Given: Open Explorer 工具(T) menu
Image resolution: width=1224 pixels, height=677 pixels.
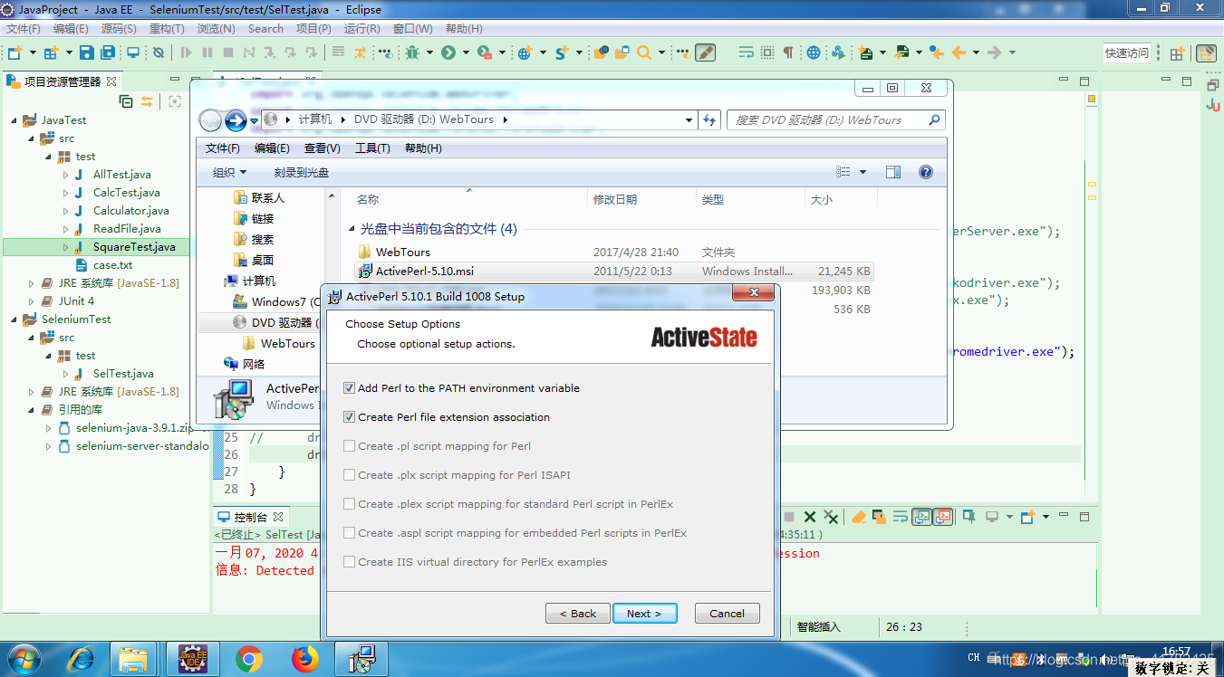Looking at the screenshot, I should 372,148.
